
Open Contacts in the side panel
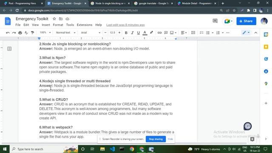[266, 71]
